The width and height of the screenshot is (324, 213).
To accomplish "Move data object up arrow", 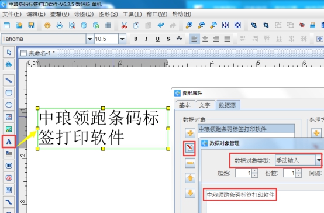I will pos(190,178).
